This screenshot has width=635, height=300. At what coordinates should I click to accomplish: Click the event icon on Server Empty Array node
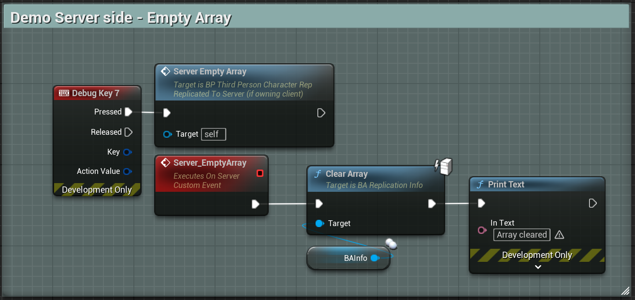tap(165, 71)
